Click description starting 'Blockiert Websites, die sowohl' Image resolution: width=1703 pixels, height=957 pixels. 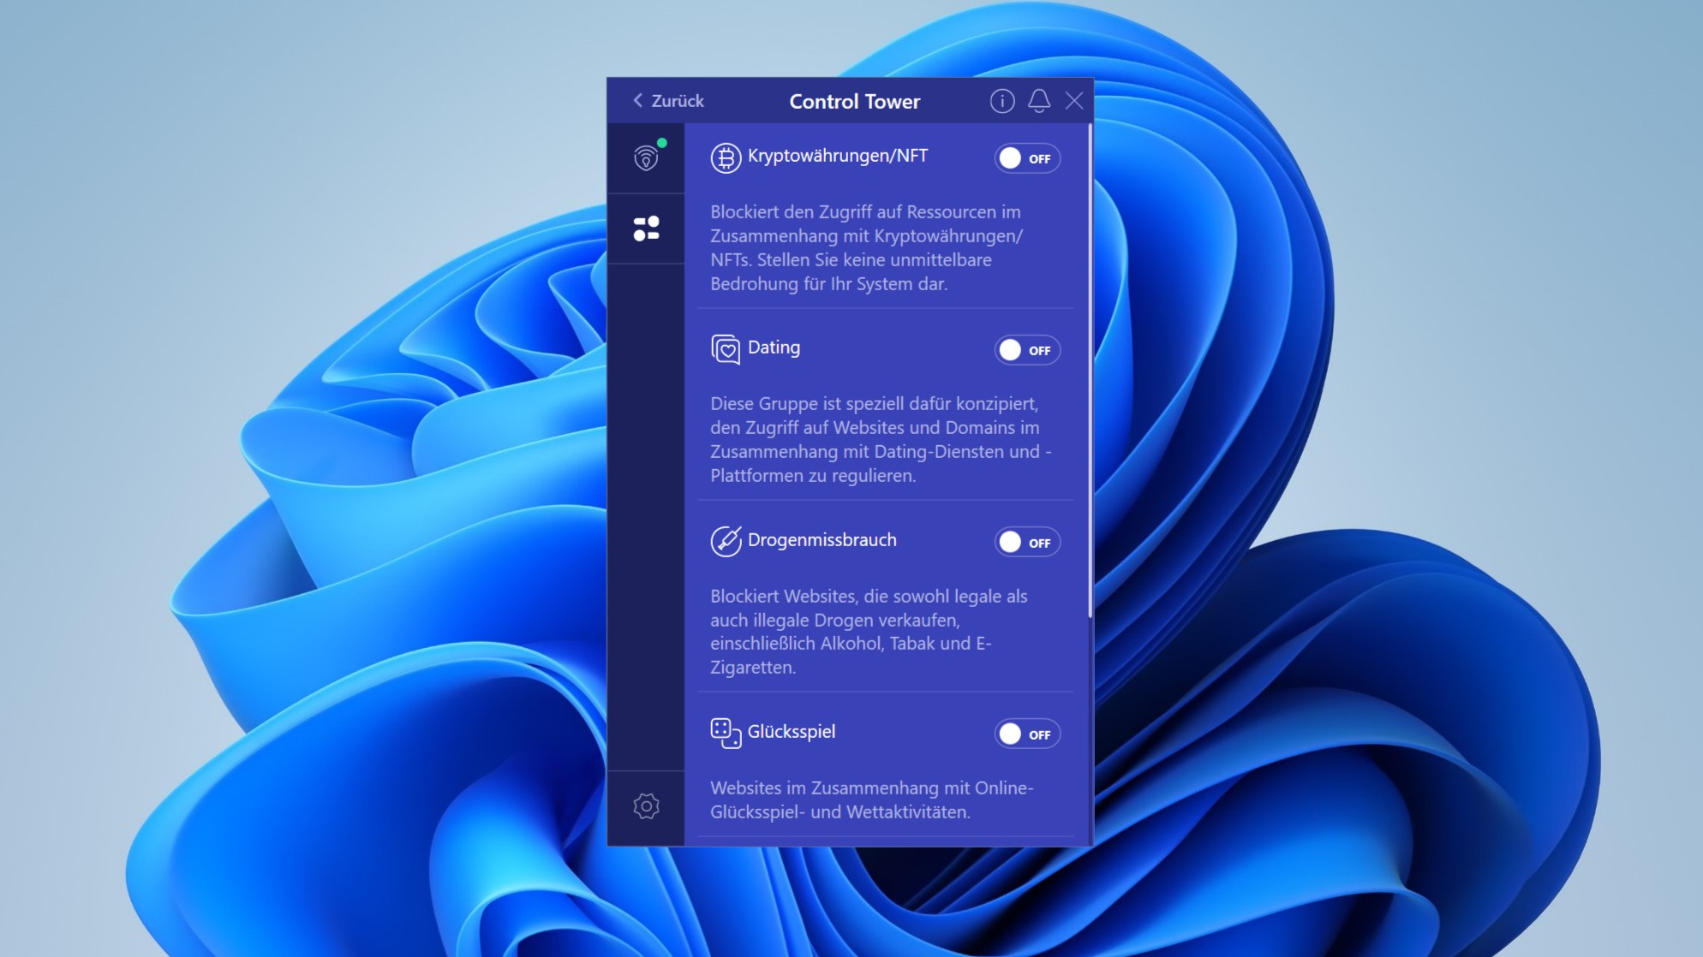click(x=869, y=632)
